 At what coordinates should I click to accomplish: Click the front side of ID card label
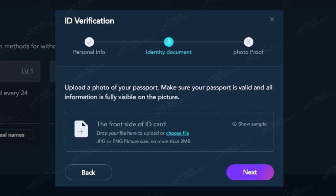pyautogui.click(x=131, y=124)
